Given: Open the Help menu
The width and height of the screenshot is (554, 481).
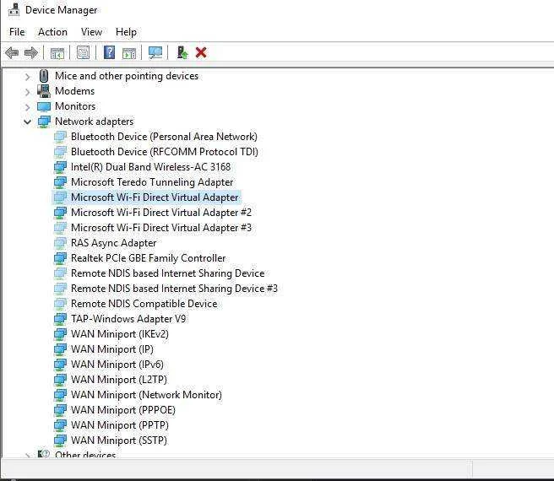Looking at the screenshot, I should point(126,32).
